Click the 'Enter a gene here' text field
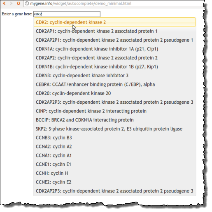This screenshot has height=212, width=212. 67,14
